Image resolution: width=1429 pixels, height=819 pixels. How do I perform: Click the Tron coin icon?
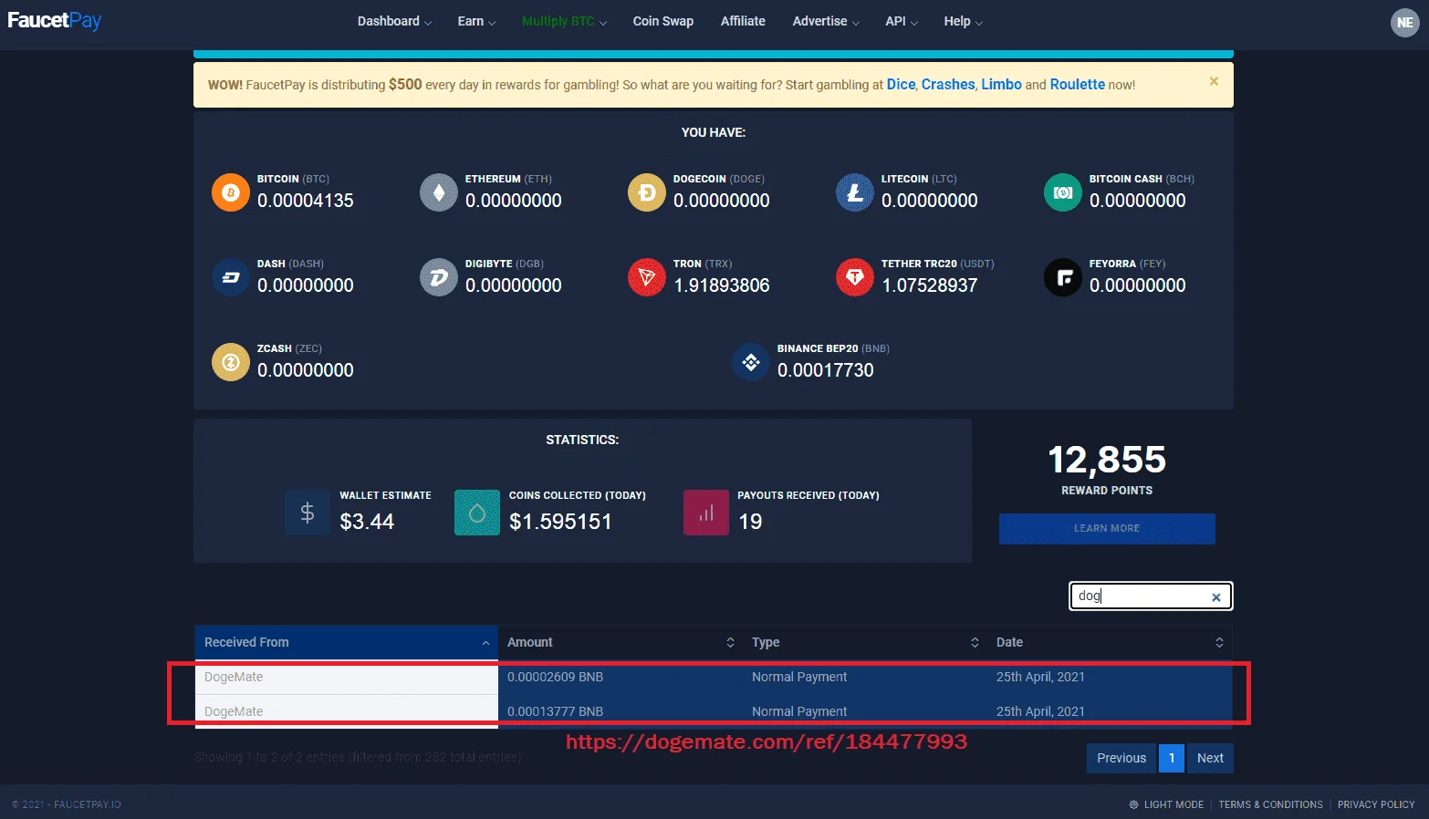[x=647, y=277]
